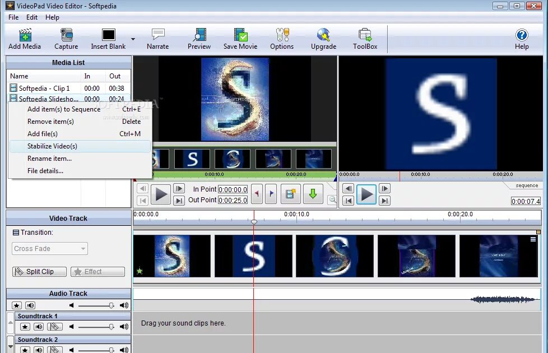Click the Insert Blank icon

[108, 39]
